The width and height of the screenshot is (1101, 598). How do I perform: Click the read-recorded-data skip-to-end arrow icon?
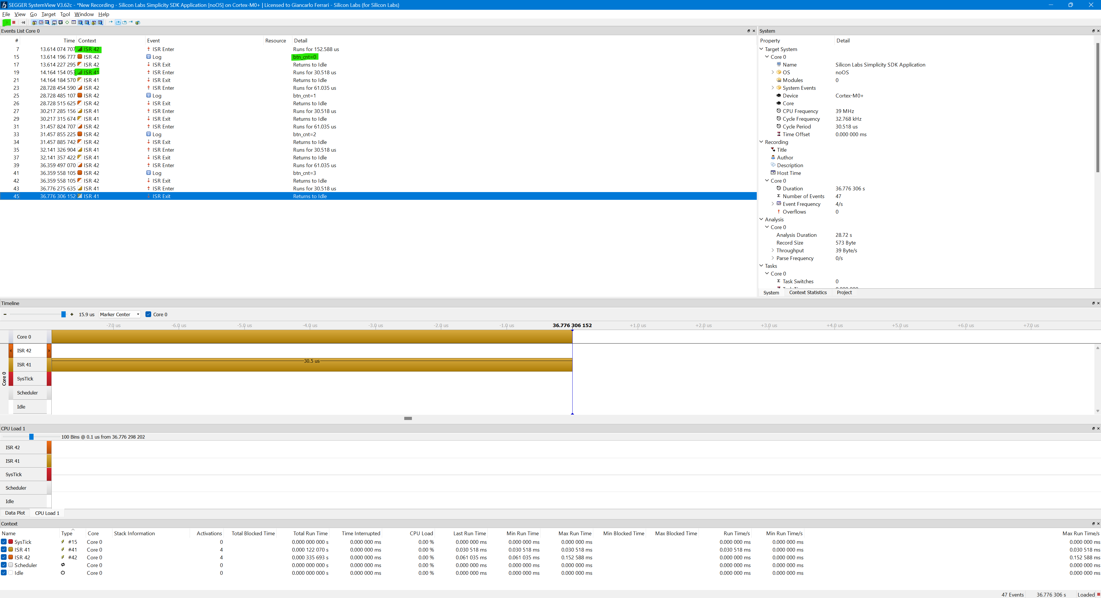pyautogui.click(x=23, y=23)
